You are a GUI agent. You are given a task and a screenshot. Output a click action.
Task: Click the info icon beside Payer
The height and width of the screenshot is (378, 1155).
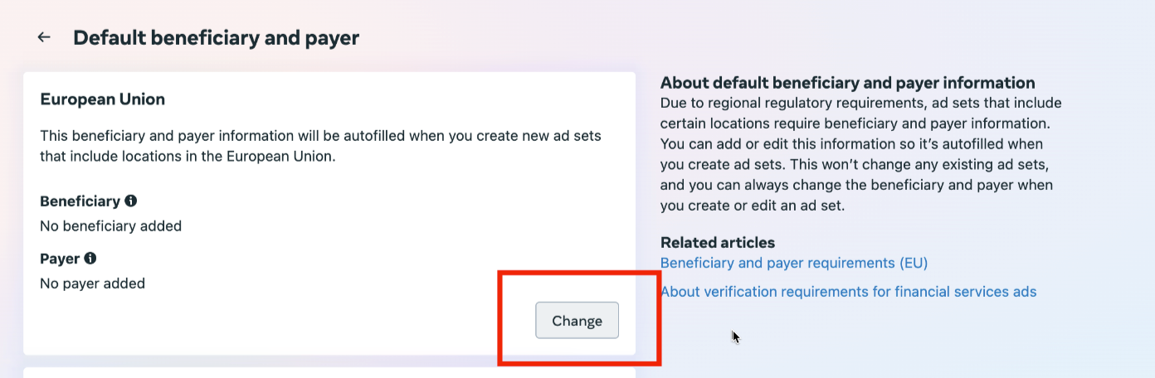click(x=90, y=259)
